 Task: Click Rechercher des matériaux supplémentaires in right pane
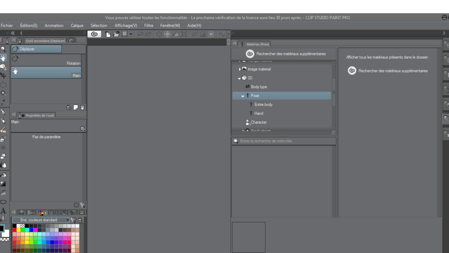point(393,71)
